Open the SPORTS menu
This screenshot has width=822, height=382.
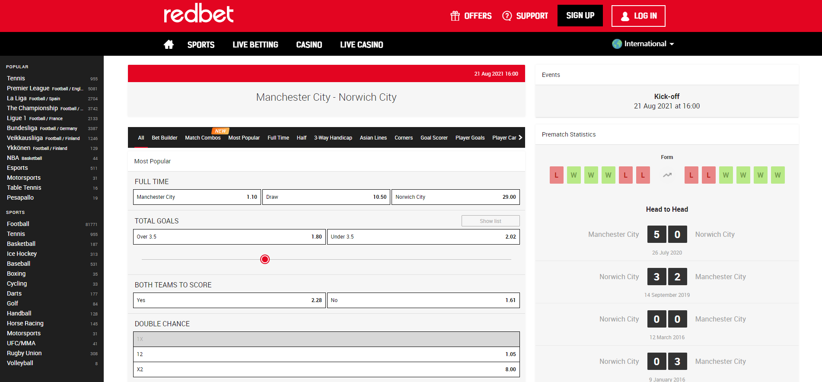[x=201, y=45]
